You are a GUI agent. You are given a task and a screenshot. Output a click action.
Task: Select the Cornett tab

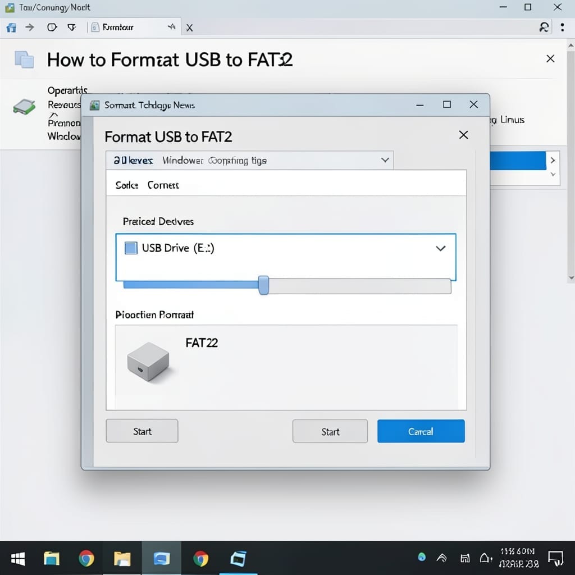163,185
